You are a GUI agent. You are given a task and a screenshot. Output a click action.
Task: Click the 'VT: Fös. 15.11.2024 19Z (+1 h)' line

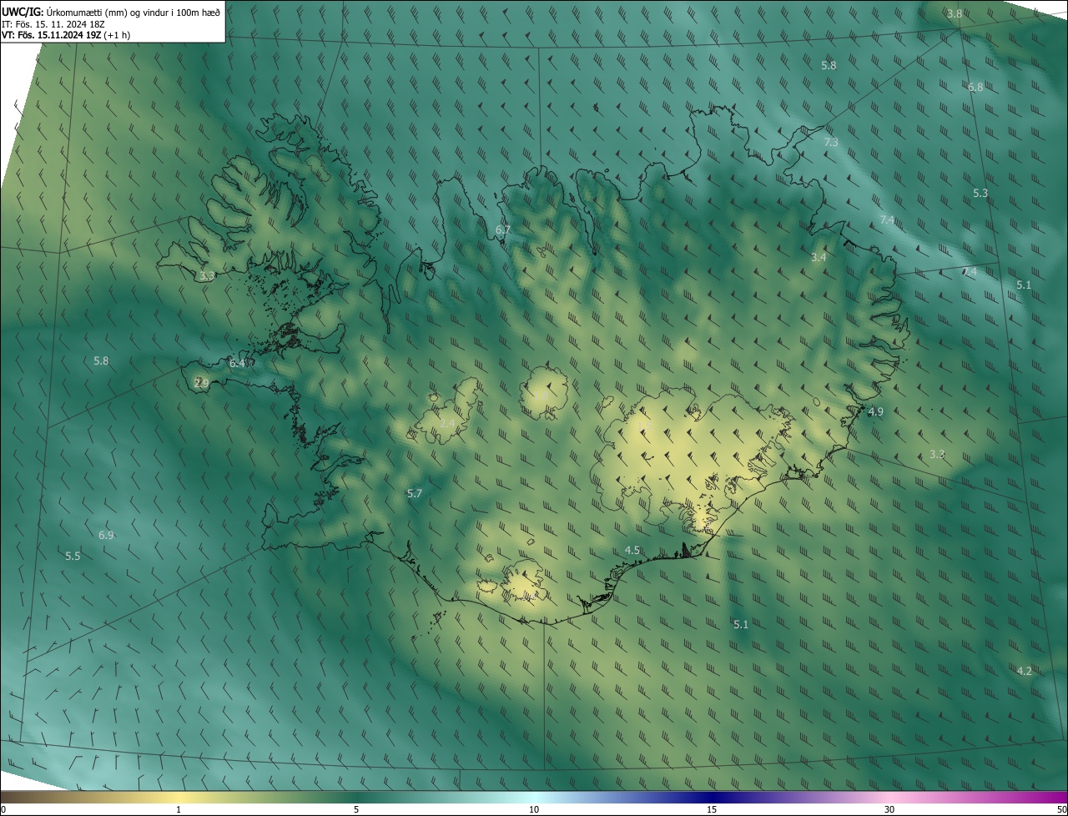click(x=66, y=35)
